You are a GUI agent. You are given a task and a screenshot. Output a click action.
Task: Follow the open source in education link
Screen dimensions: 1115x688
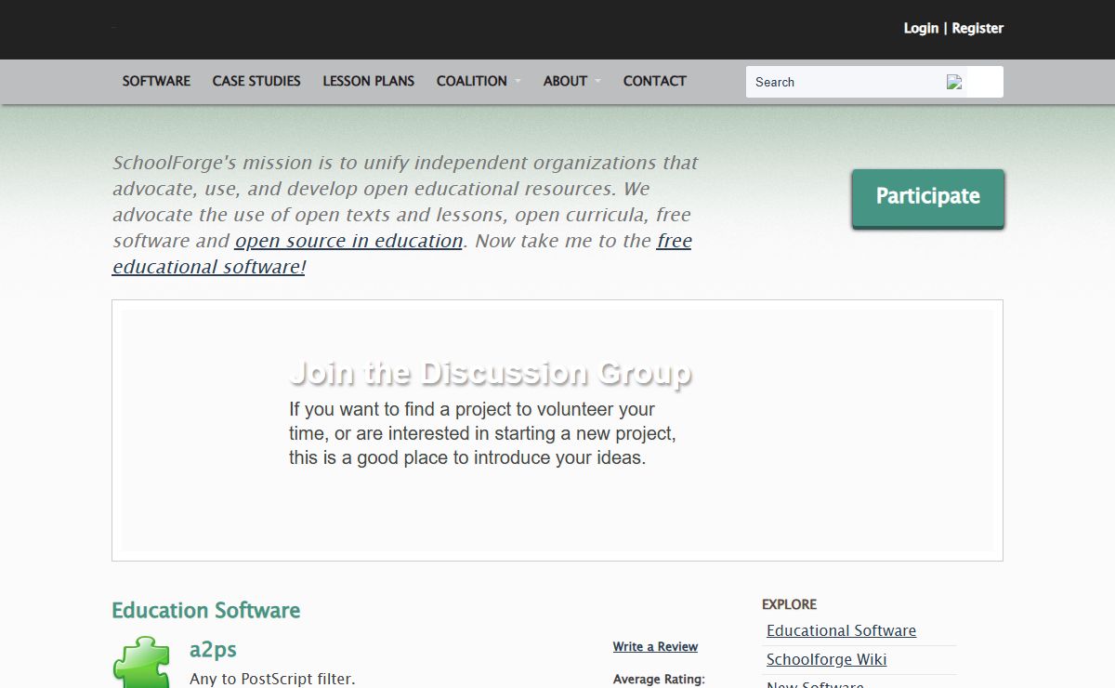pyautogui.click(x=348, y=241)
